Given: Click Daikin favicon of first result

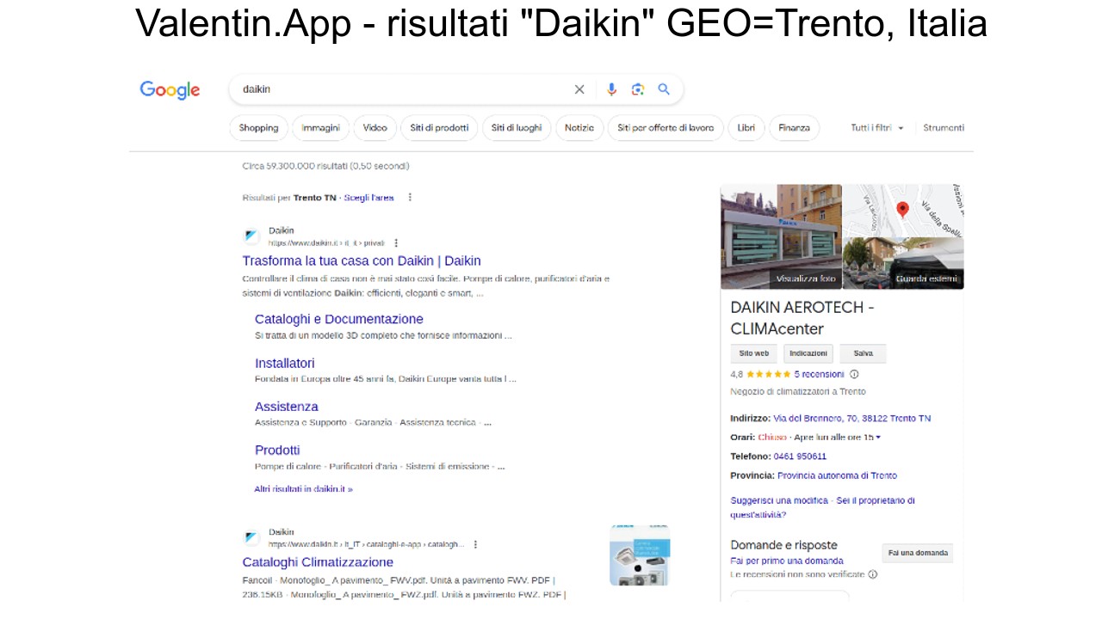Looking at the screenshot, I should point(251,236).
